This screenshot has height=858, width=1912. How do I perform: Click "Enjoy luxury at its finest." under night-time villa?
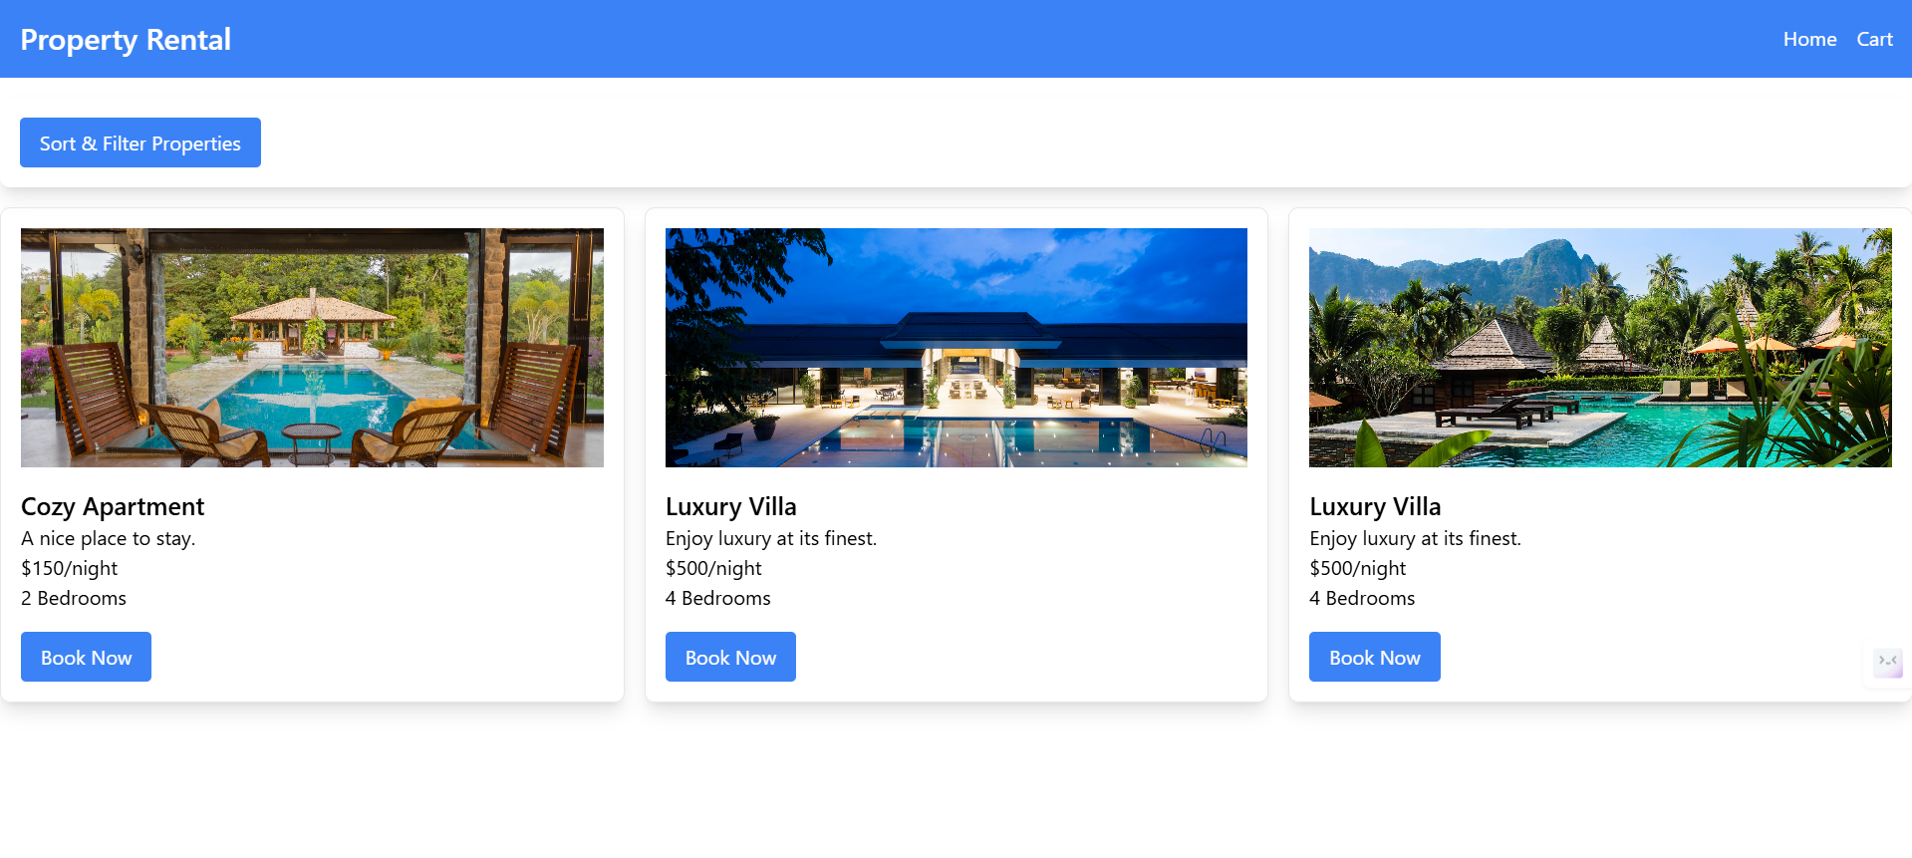(x=771, y=538)
